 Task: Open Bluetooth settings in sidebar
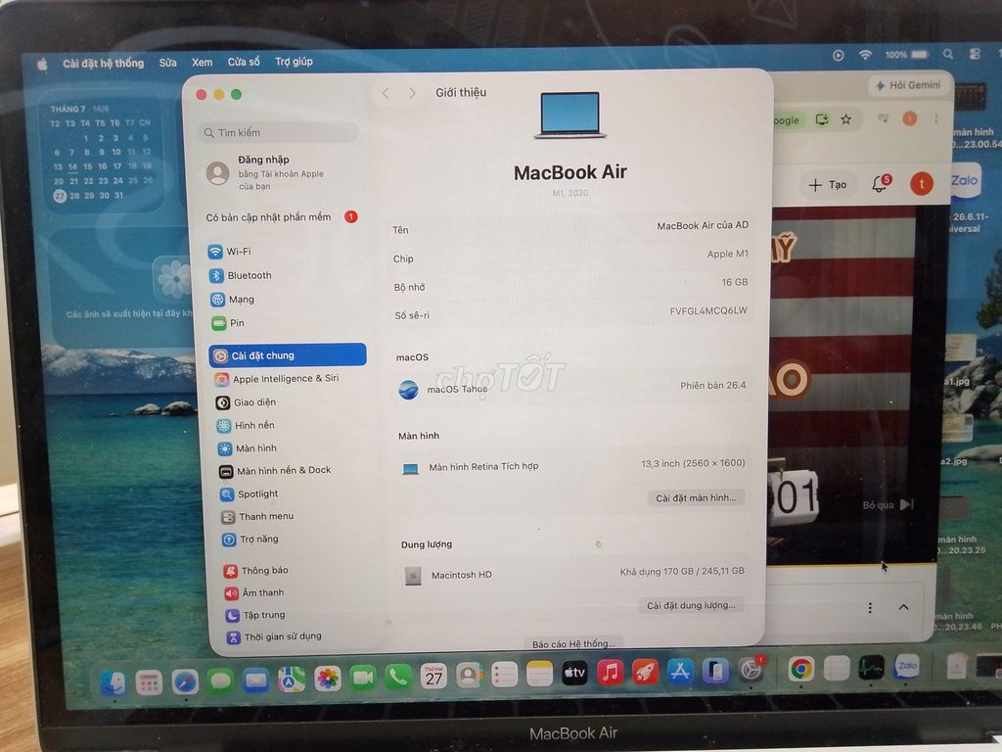pyautogui.click(x=241, y=275)
